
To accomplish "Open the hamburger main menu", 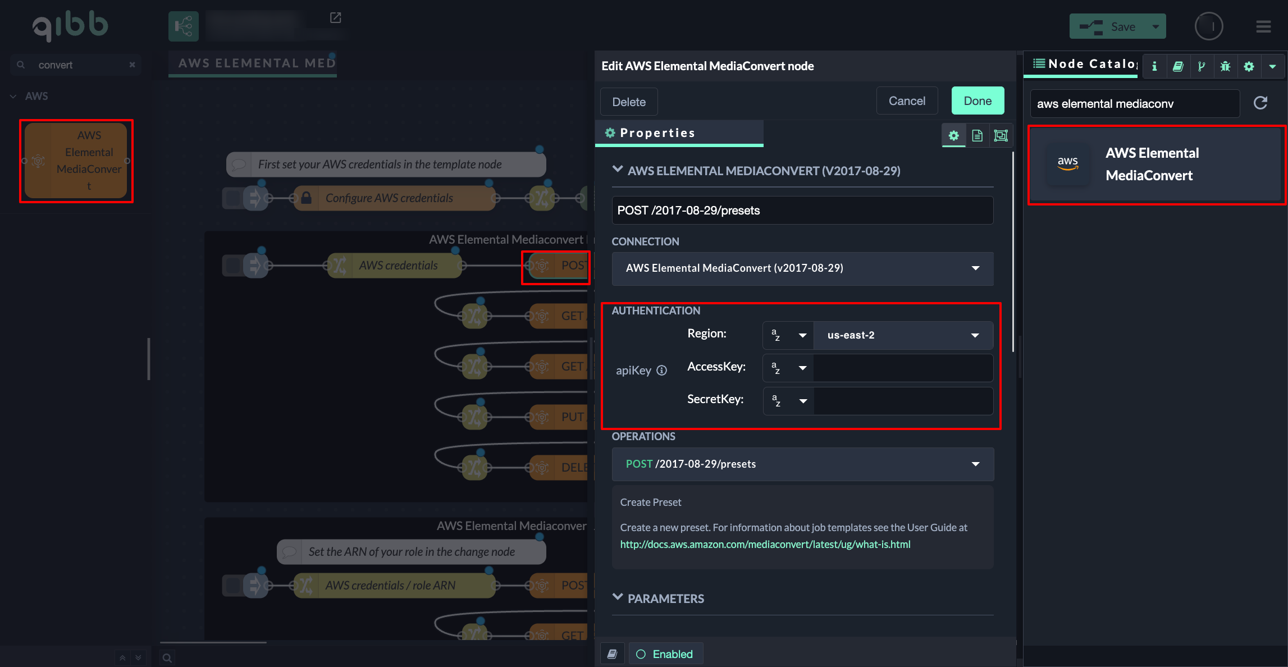I will click(1263, 26).
